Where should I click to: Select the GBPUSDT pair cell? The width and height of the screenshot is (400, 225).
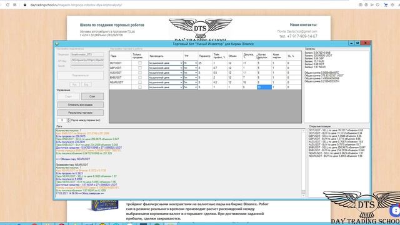pyautogui.click(x=120, y=68)
